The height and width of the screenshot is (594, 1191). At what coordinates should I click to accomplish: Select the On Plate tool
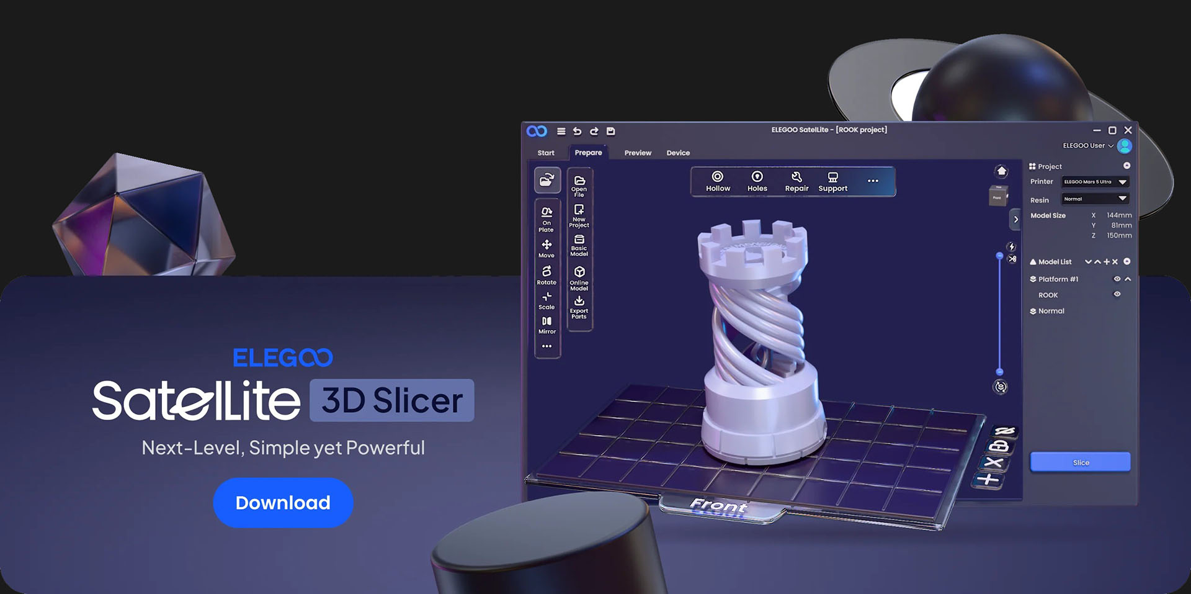546,219
